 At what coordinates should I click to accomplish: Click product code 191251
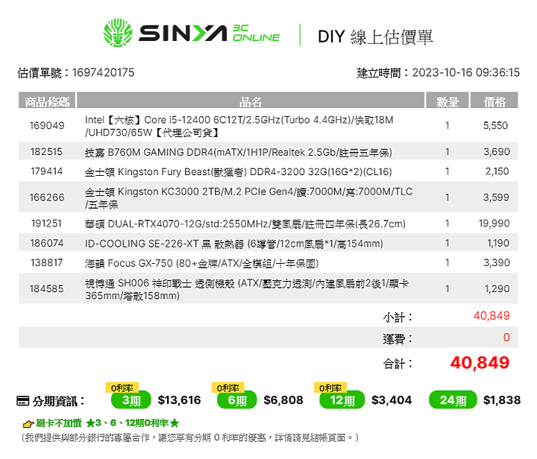click(46, 224)
